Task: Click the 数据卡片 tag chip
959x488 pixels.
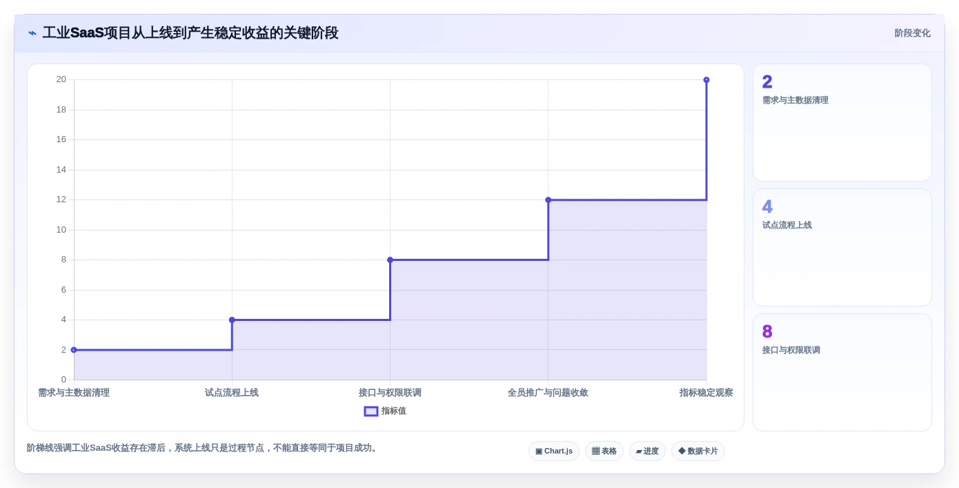Action: coord(698,451)
